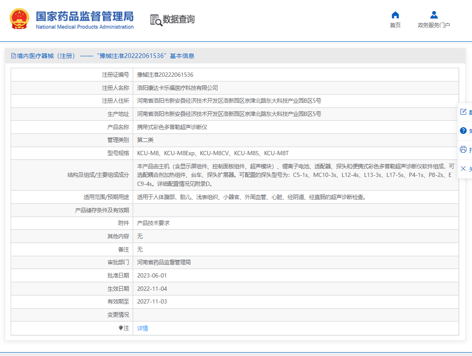The height and width of the screenshot is (356, 472).
Task: Click the lightbulb icon beside 注
Action: (121, 328)
